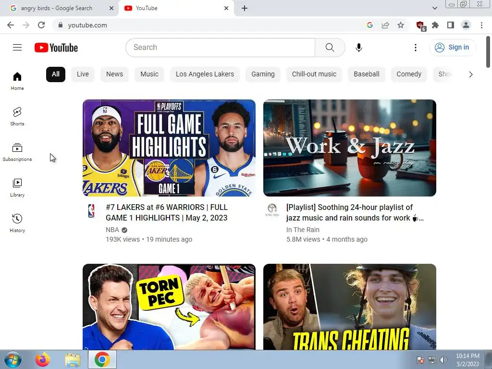Open Library in the sidebar
The image size is (492, 369).
point(17,188)
